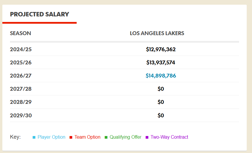Click the Two-Way Contract legend text
The height and width of the screenshot is (153, 252).
[x=169, y=137]
